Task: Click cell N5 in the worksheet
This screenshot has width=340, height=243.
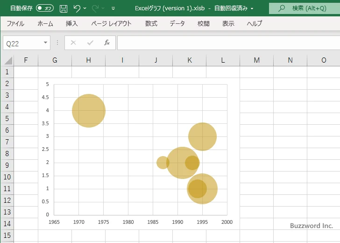Action: 290,119
